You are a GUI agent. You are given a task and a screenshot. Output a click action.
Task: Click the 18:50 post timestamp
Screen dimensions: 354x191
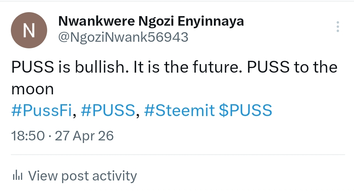28,136
